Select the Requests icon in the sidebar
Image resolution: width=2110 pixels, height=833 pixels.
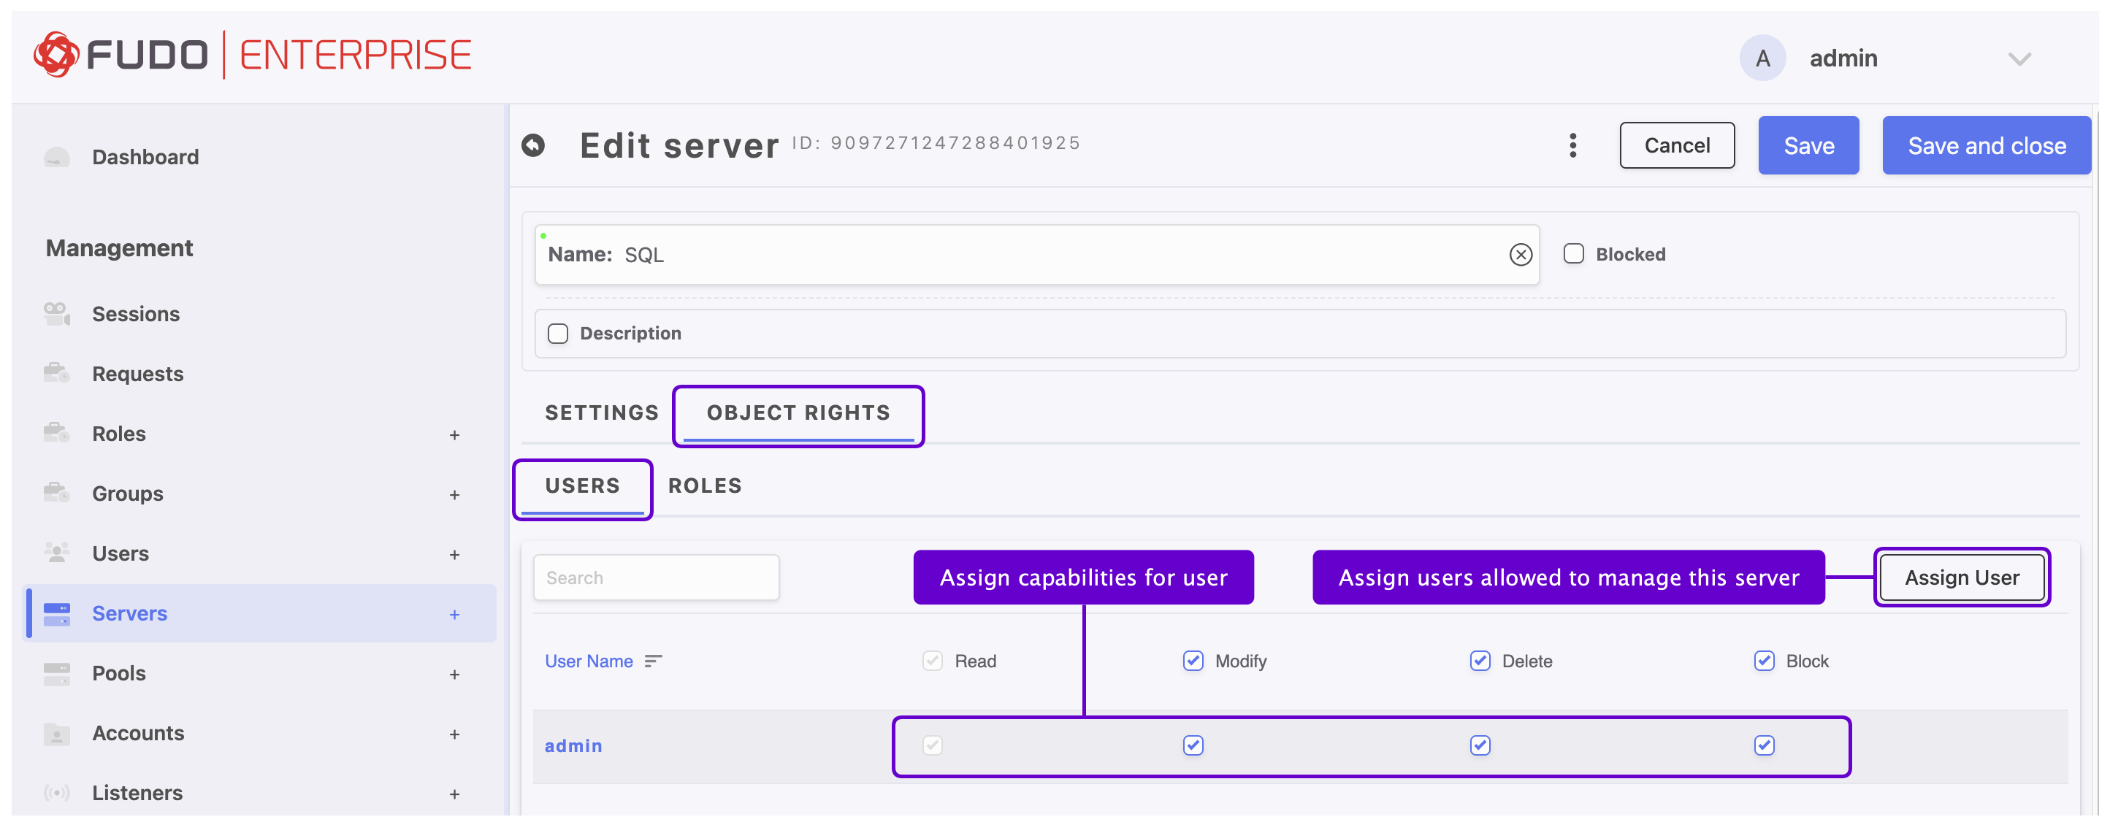point(56,372)
